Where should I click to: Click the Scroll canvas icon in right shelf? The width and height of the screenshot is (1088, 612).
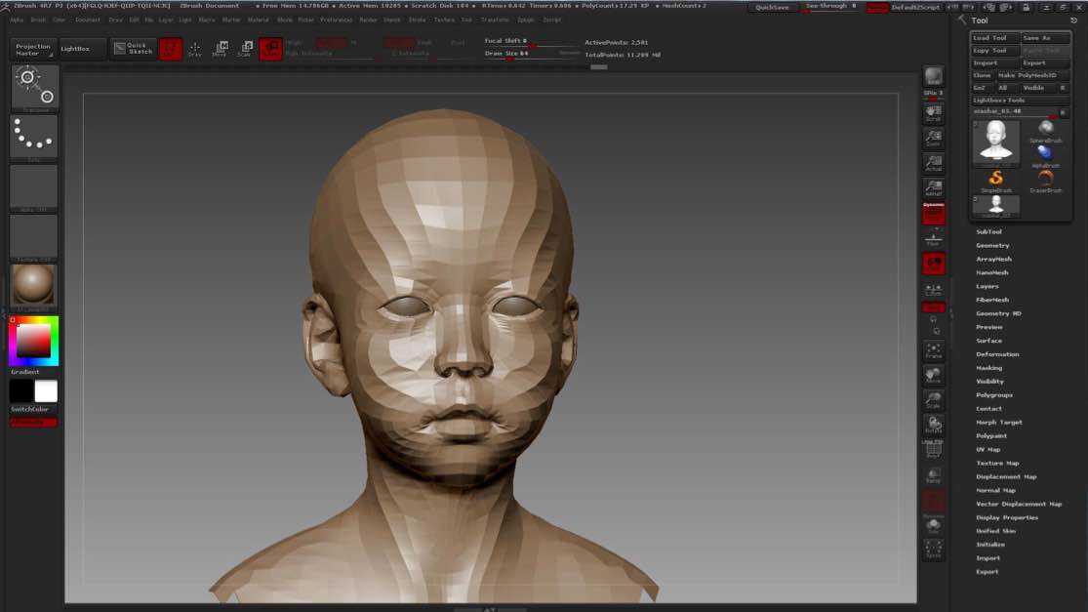pyautogui.click(x=933, y=113)
